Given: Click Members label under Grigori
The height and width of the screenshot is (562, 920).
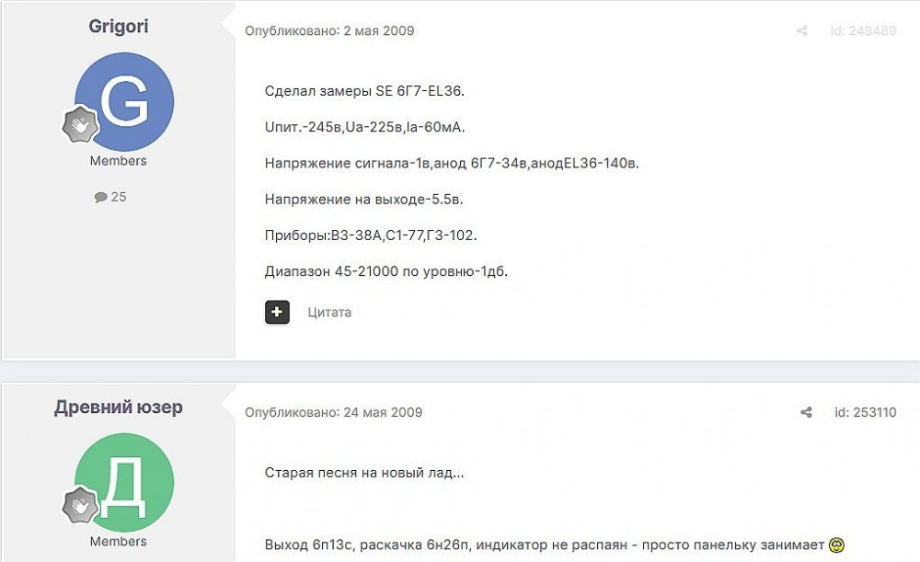Looking at the screenshot, I should pos(119,161).
